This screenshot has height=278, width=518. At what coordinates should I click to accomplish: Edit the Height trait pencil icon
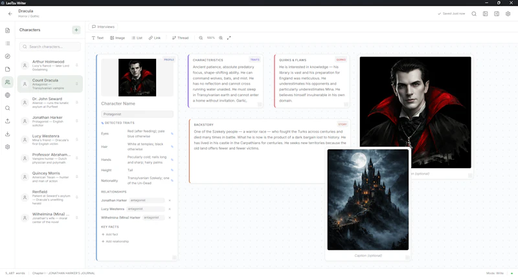172,170
